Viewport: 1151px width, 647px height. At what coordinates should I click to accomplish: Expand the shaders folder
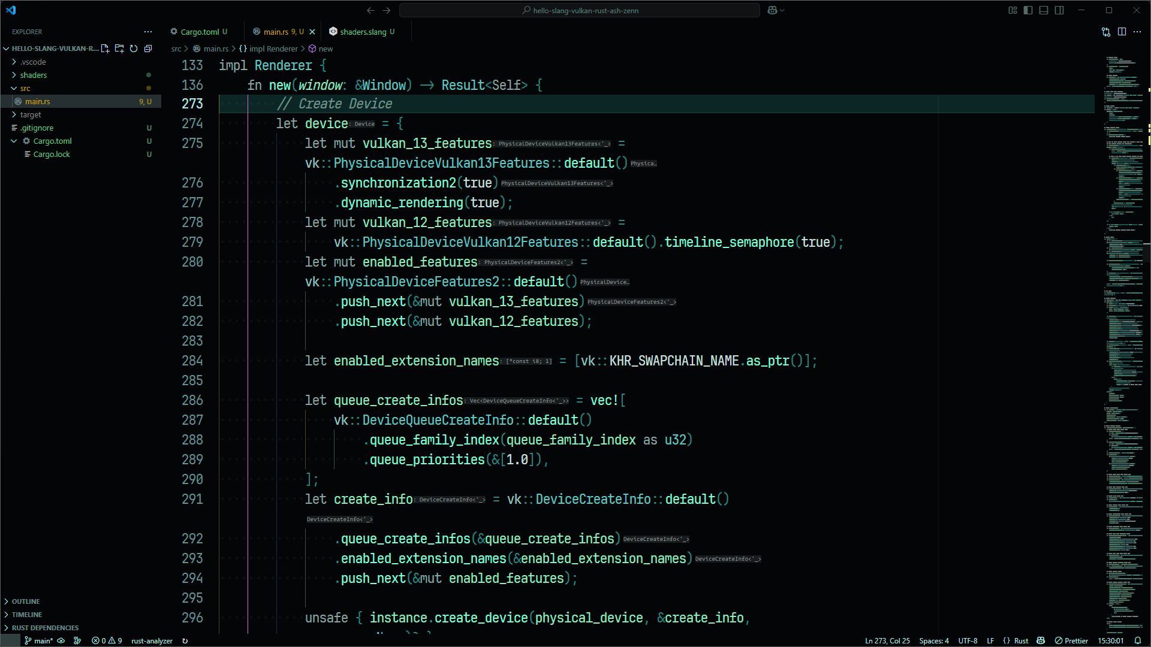pyautogui.click(x=34, y=75)
